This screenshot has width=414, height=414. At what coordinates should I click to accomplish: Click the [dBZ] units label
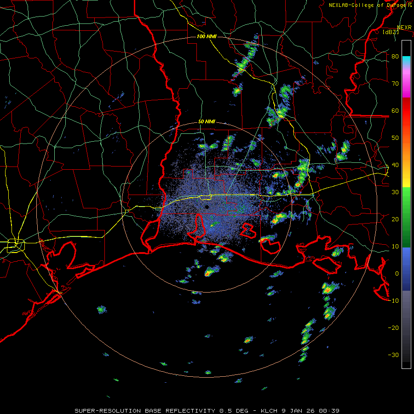point(391,32)
